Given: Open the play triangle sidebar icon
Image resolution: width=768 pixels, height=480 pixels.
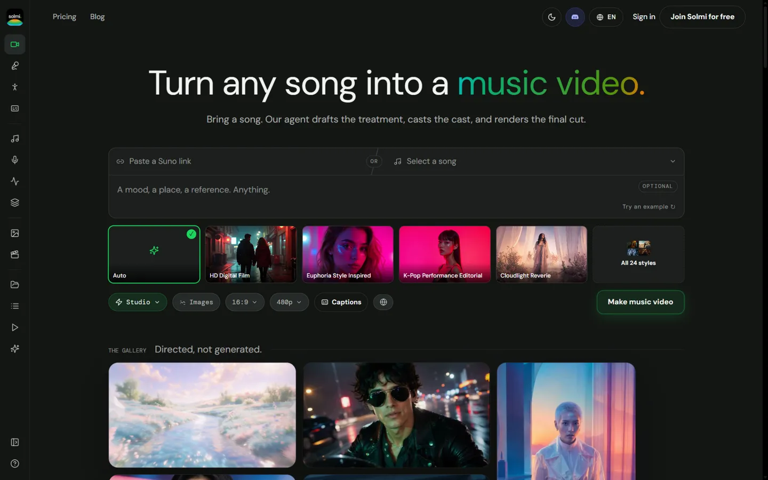Looking at the screenshot, I should 15,327.
